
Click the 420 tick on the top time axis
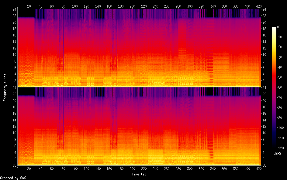pyautogui.click(x=259, y=6)
